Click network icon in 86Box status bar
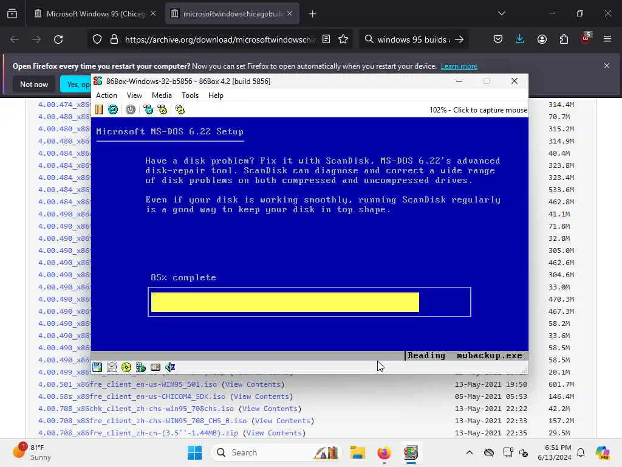 [141, 367]
